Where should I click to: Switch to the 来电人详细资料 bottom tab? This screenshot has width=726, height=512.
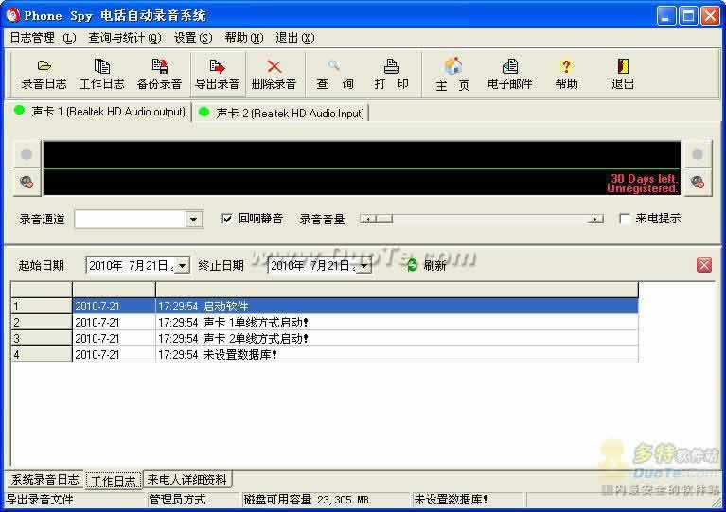(187, 480)
